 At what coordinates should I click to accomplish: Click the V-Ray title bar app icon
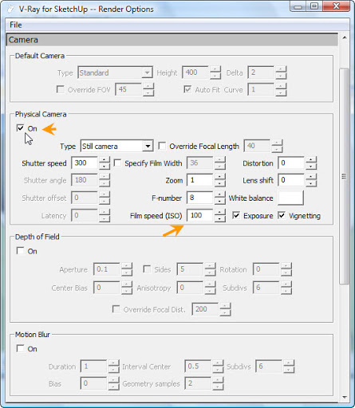coord(11,9)
